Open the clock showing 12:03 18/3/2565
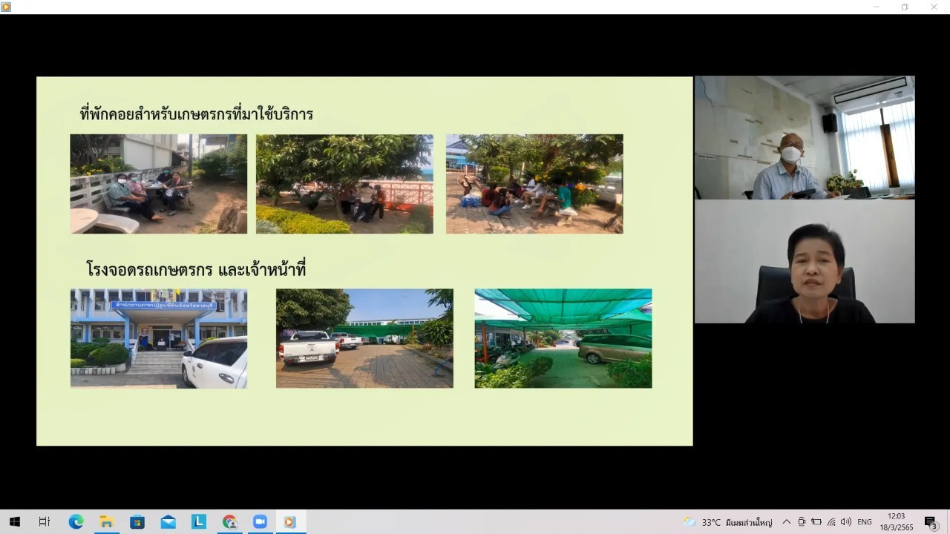 897,522
